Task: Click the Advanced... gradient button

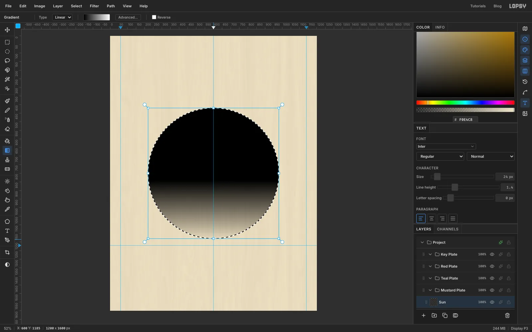Action: click(128, 17)
